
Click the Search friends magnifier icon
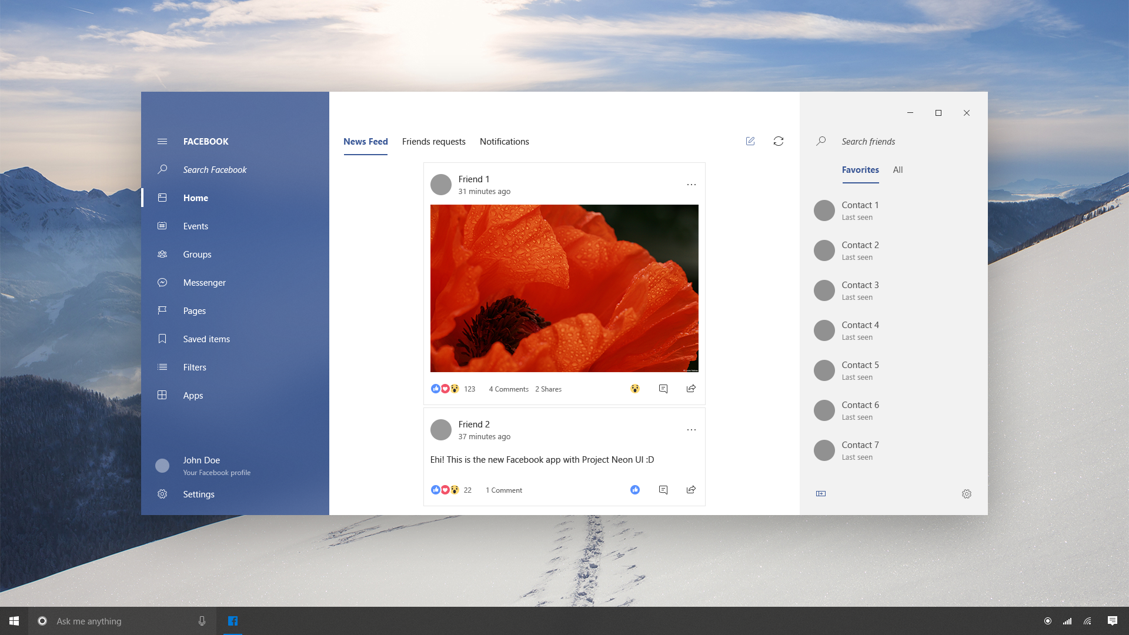point(821,141)
